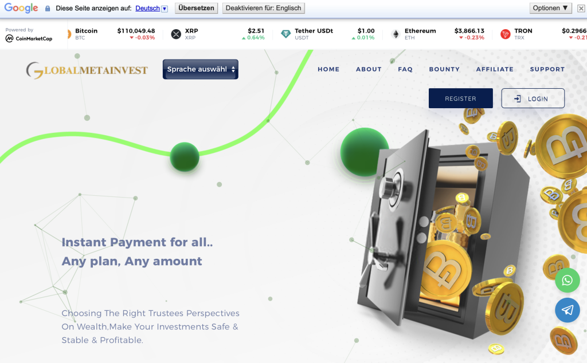Image resolution: width=587 pixels, height=363 pixels.
Task: Open the Sprache auswählen language dropdown
Action: point(200,69)
